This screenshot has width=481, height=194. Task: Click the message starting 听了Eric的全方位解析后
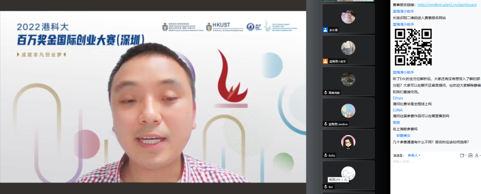tap(437, 85)
